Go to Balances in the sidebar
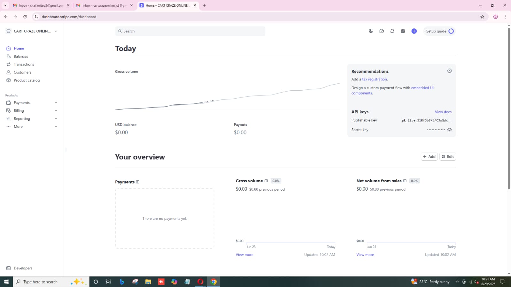This screenshot has height=287, width=511. (x=21, y=57)
